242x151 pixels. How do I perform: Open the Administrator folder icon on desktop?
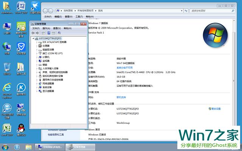pyautogui.click(x=7, y=8)
